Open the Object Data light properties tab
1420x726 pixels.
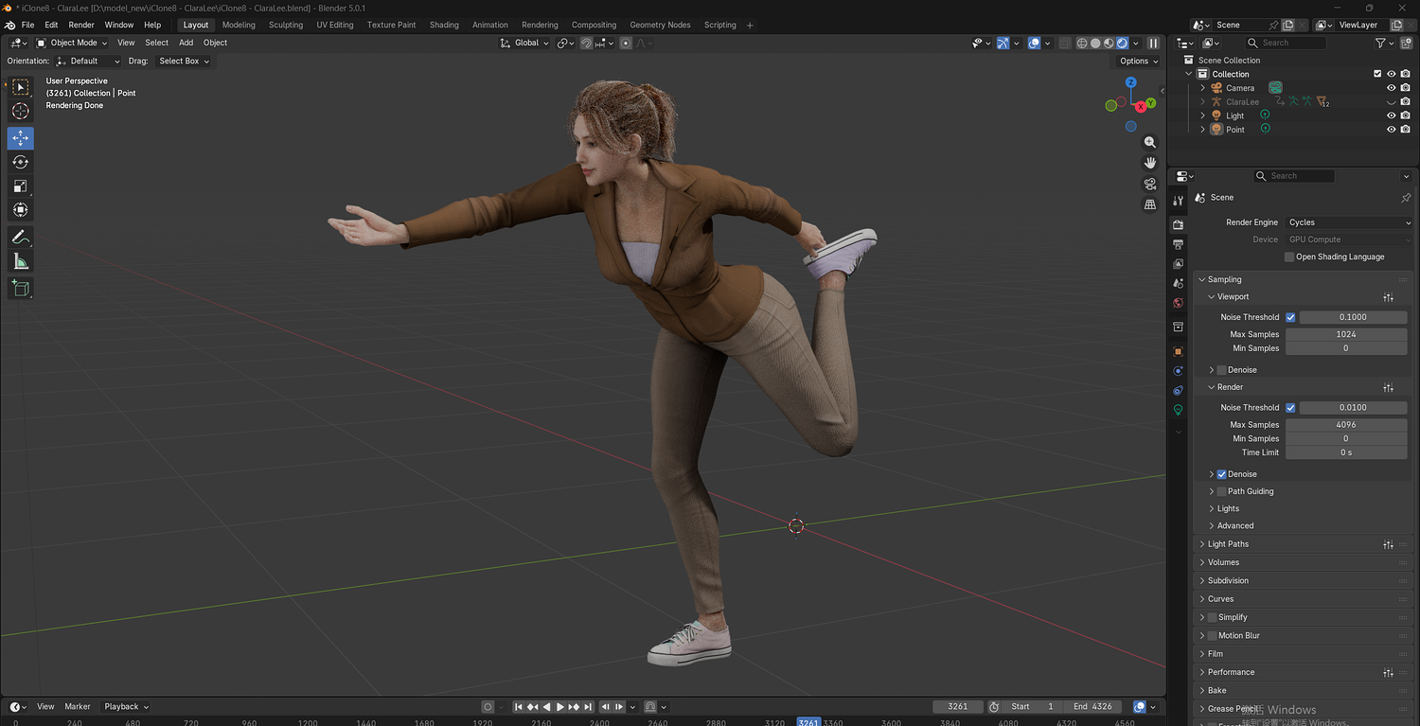click(x=1179, y=410)
